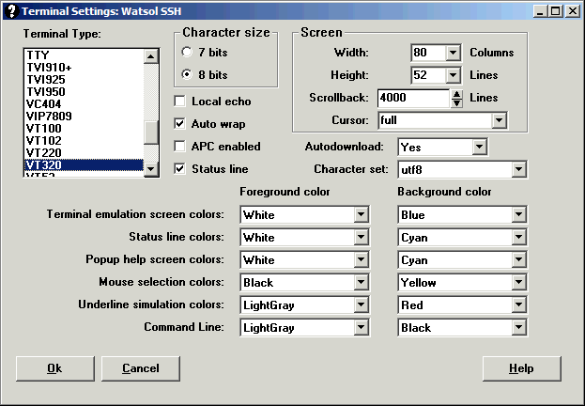Select the 7 bits character size
Viewport: 585px width, 406px height.
pos(188,53)
